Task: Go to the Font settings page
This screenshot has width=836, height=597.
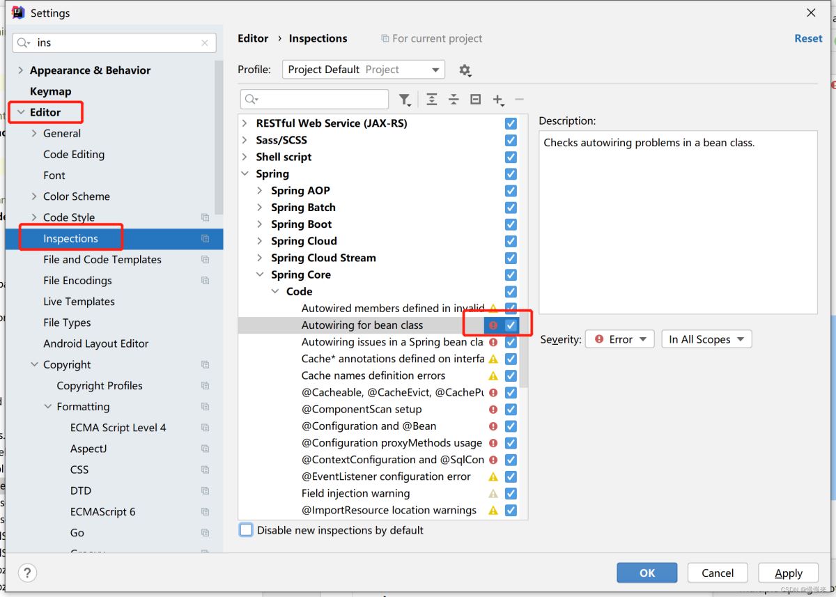Action: (x=54, y=176)
